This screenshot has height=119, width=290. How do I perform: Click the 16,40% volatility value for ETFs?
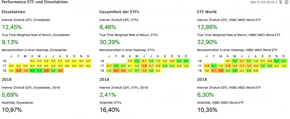109,110
